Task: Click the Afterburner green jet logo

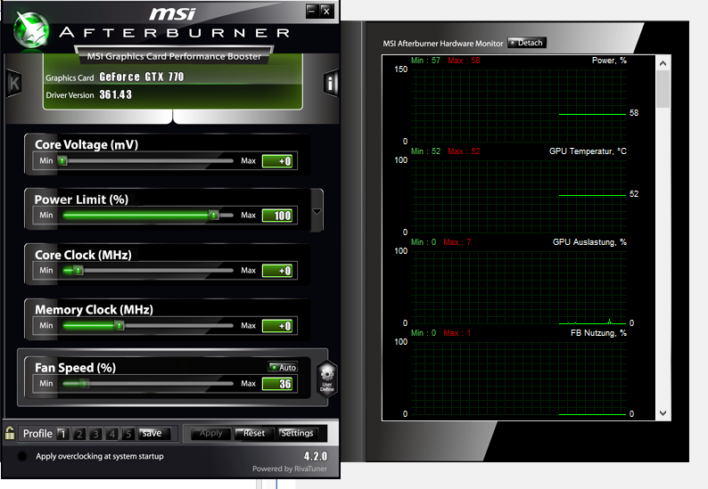Action: pos(31,29)
